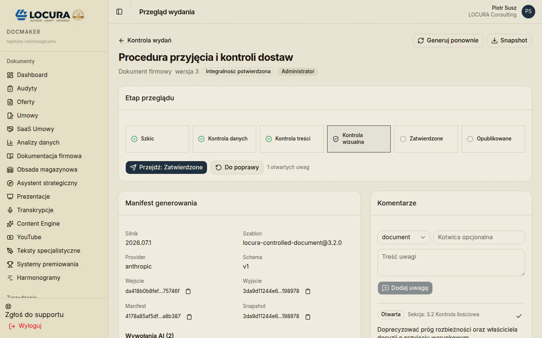Focus the Kotwica opcjonalna field

point(479,237)
